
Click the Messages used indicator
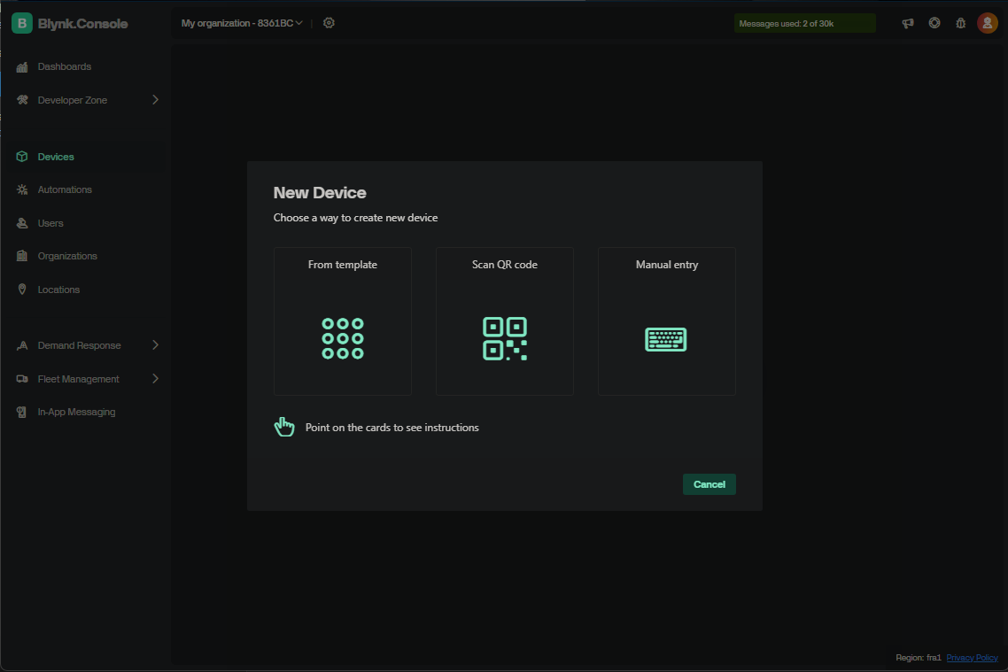tap(804, 24)
